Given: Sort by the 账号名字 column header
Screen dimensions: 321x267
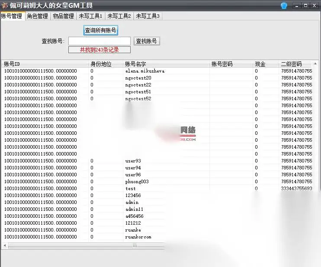Looking at the screenshot, I should click(x=166, y=64).
